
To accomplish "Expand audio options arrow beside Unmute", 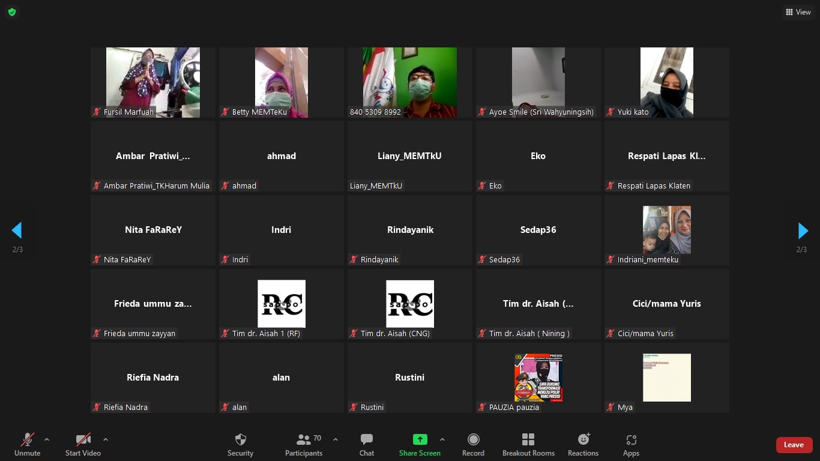I will pyautogui.click(x=47, y=439).
